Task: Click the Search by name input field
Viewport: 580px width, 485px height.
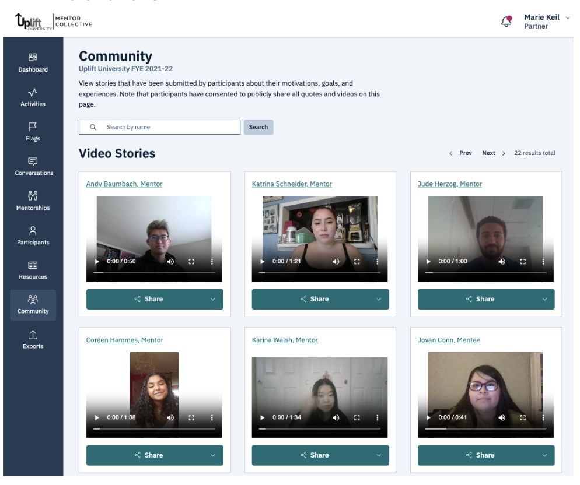Action: [x=159, y=126]
